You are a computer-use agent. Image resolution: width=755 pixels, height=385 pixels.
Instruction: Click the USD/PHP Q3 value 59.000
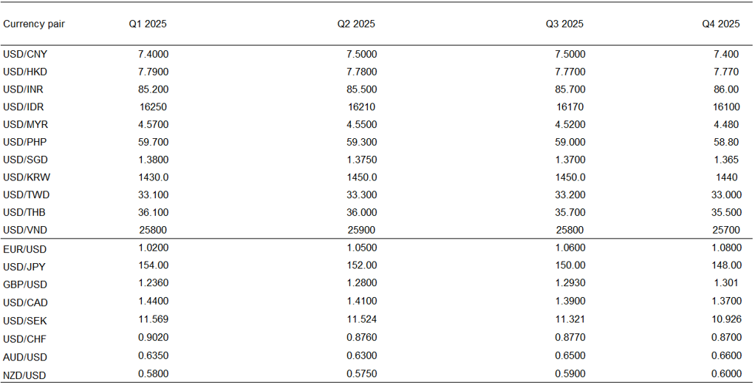coord(570,142)
